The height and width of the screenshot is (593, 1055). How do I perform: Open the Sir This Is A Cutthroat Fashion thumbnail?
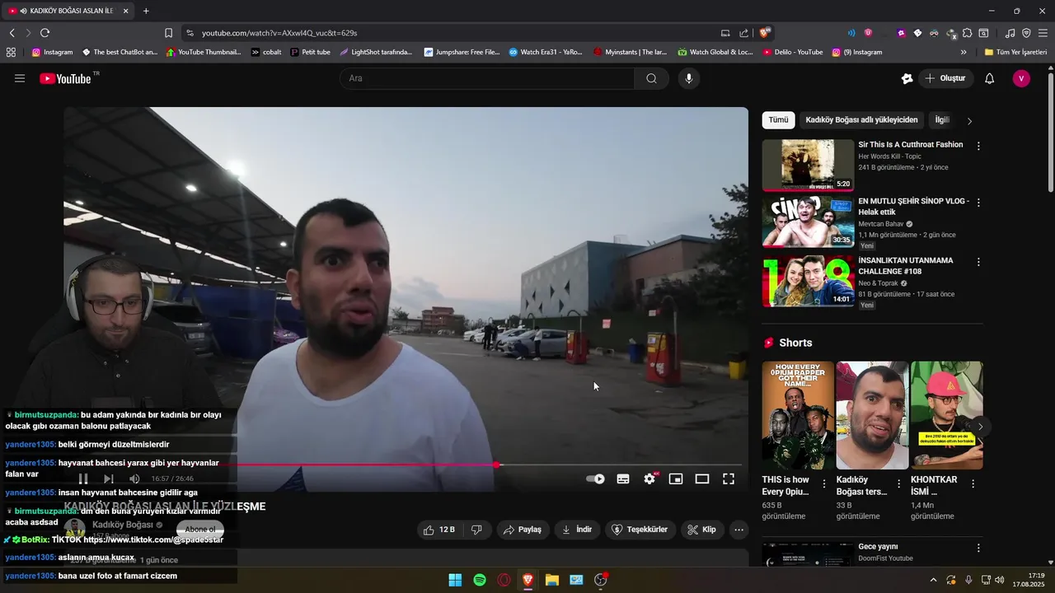[x=808, y=165]
